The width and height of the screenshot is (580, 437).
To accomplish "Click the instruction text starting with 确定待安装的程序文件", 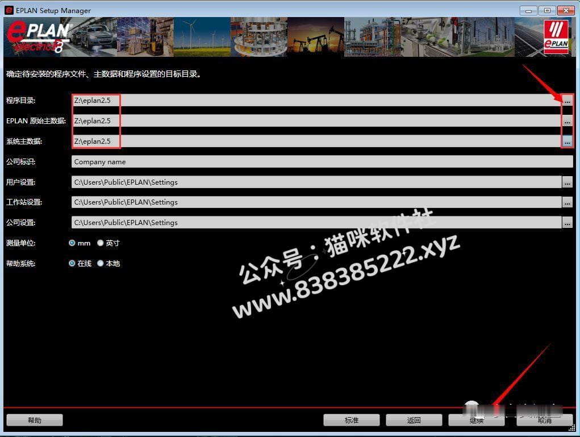I will 103,74.
